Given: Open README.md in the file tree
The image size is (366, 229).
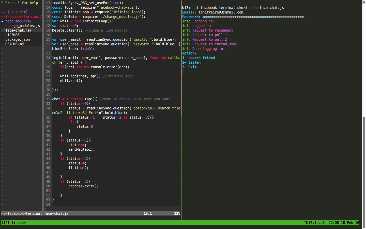Looking at the screenshot, I should coord(14,44).
